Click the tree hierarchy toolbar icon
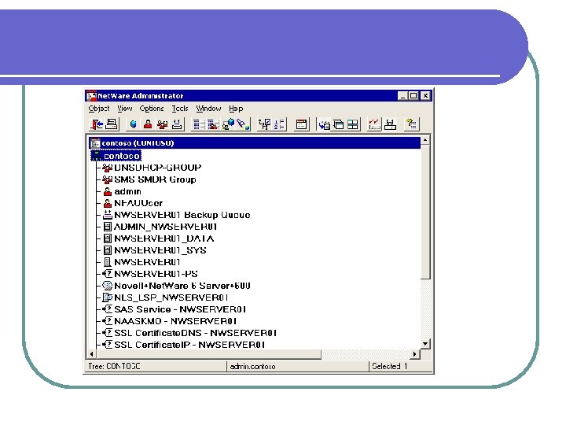Viewport: 566px width, 425px height. (264, 124)
